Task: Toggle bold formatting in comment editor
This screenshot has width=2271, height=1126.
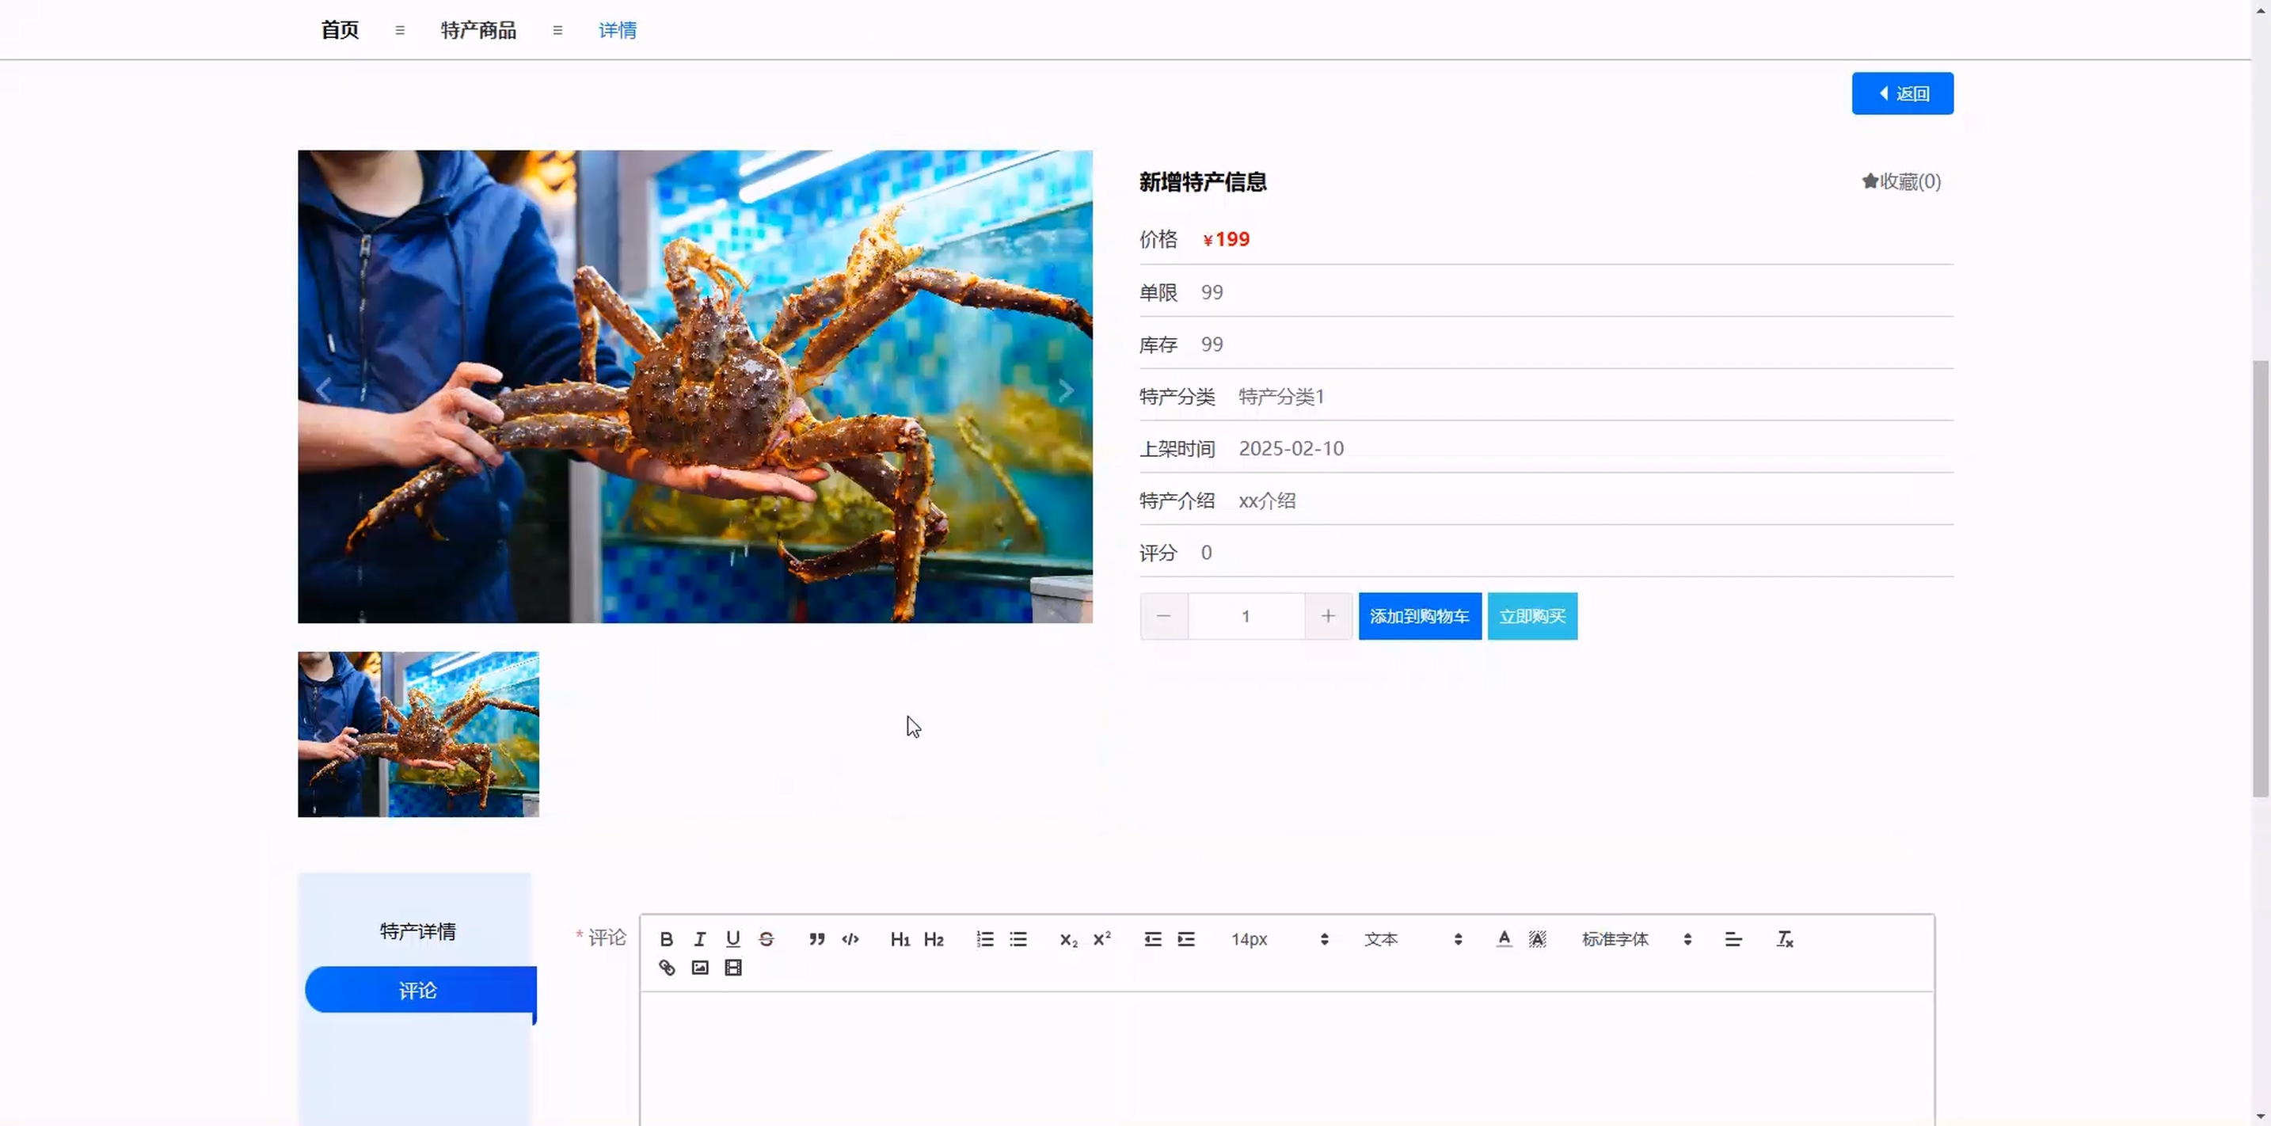Action: (667, 939)
